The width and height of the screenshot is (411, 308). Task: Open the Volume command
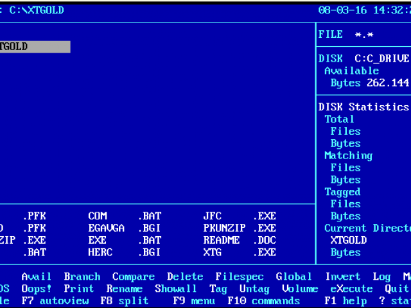click(300, 289)
